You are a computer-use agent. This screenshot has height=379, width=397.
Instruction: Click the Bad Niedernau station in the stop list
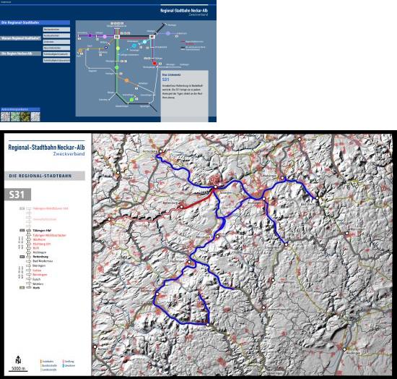pyautogui.click(x=43, y=261)
